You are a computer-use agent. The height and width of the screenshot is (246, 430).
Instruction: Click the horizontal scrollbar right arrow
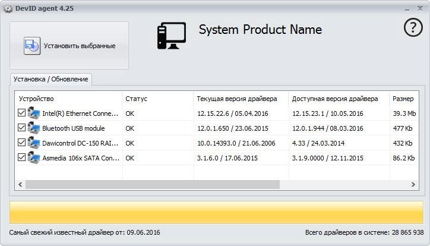413,185
